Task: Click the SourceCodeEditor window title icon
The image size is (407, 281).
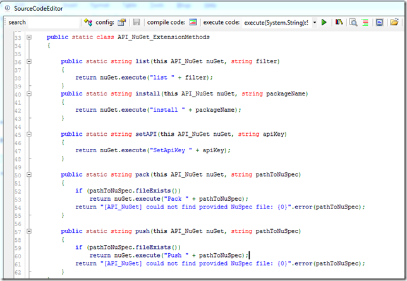Action: tap(8, 8)
